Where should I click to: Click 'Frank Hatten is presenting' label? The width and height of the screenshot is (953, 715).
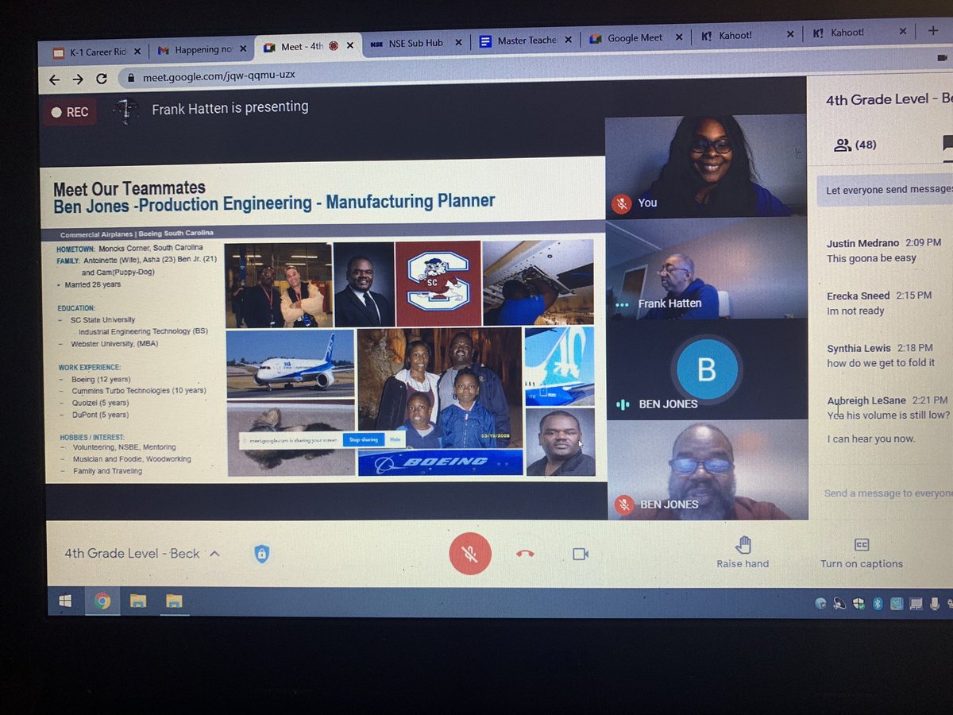(230, 107)
